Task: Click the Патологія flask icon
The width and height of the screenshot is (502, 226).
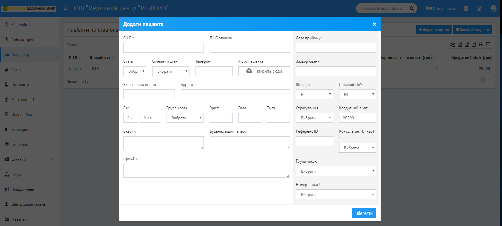Action: point(6,85)
